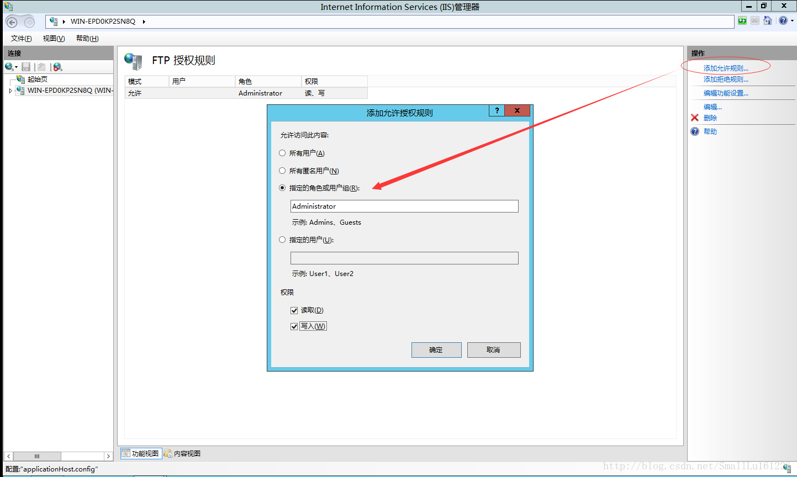Click the question mark help button in dialog title
The height and width of the screenshot is (477, 797).
(x=497, y=110)
